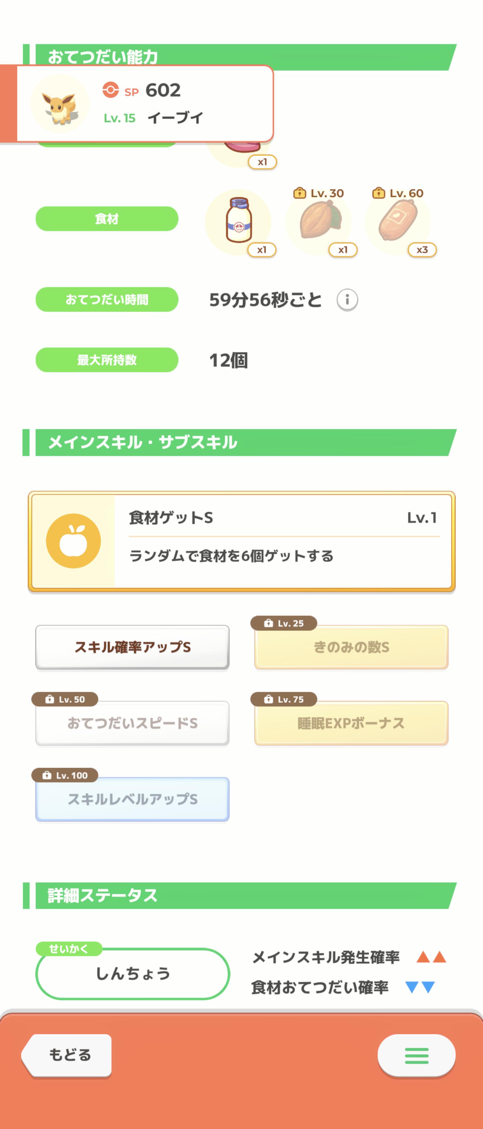483x1129 pixels.
Task: Tap the おてつだい時間 label
Action: click(107, 299)
